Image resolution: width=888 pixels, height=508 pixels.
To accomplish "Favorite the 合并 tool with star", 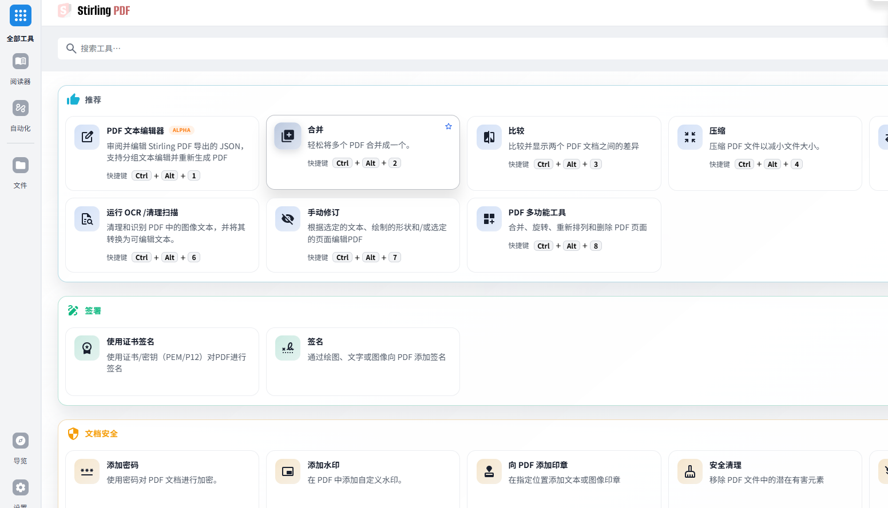I will tap(449, 126).
